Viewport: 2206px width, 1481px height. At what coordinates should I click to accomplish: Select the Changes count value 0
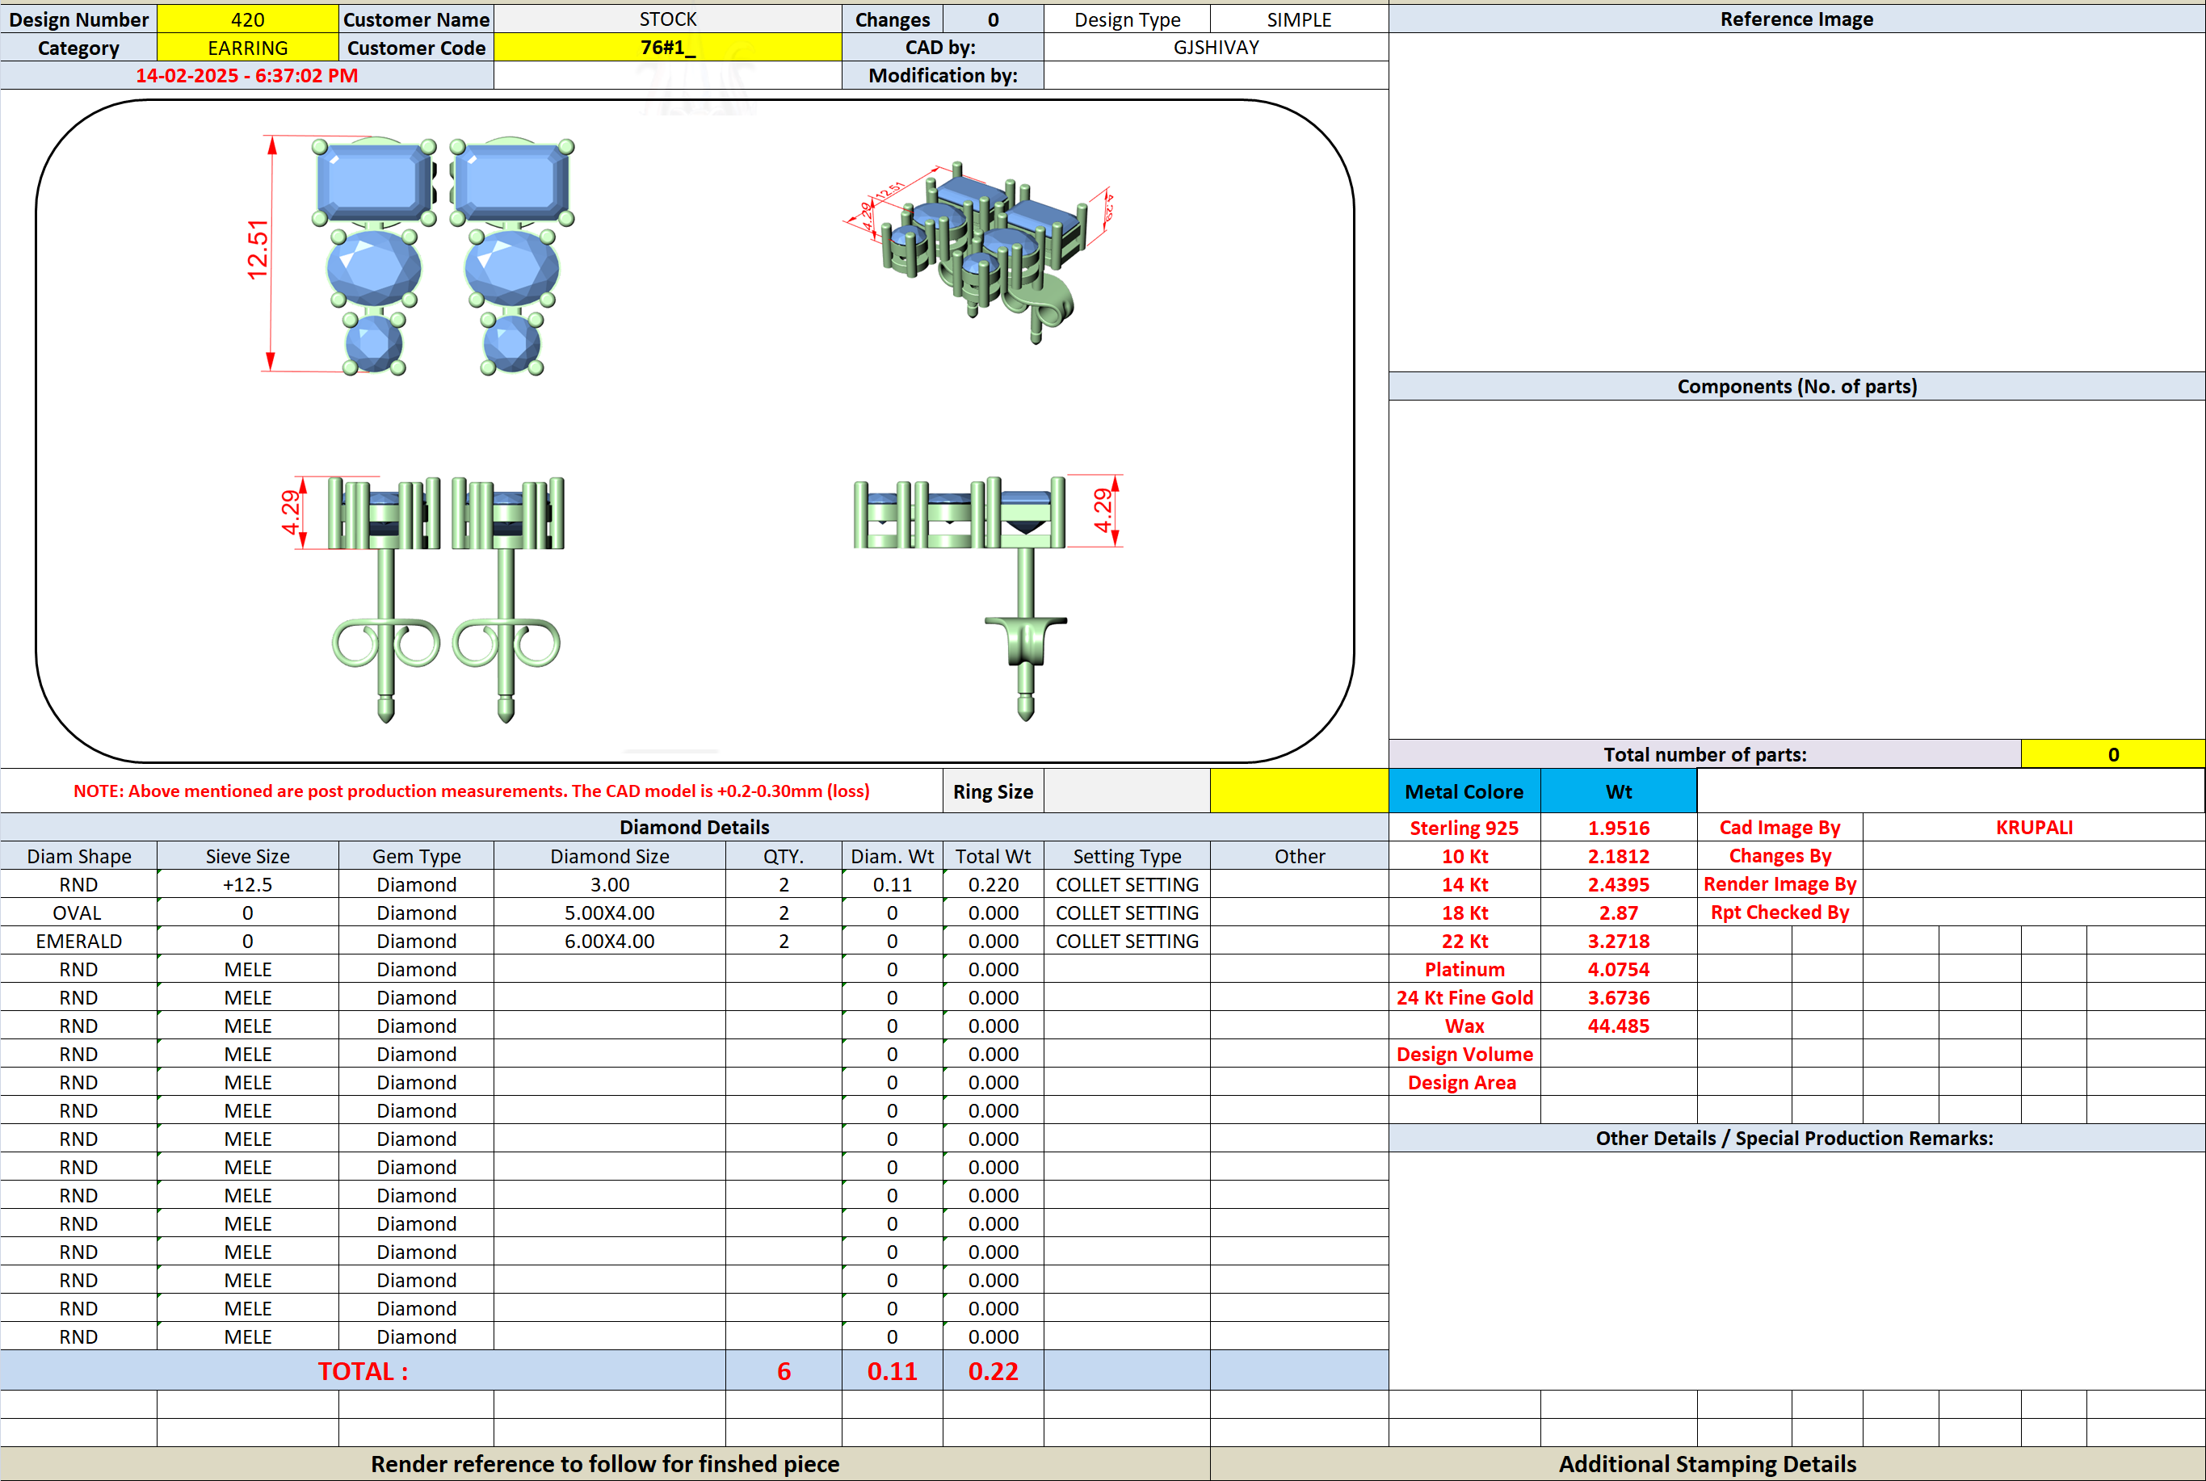pyautogui.click(x=993, y=19)
